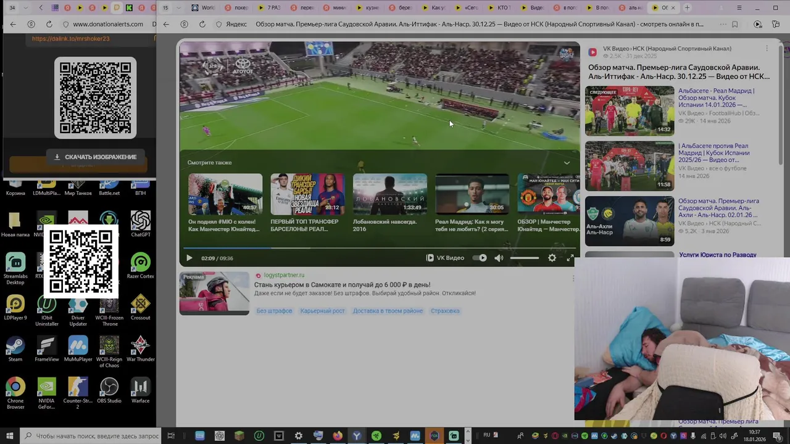790x444 pixels.
Task: Open the Counter-Strike 2 desktop shortcut
Action: click(78, 393)
